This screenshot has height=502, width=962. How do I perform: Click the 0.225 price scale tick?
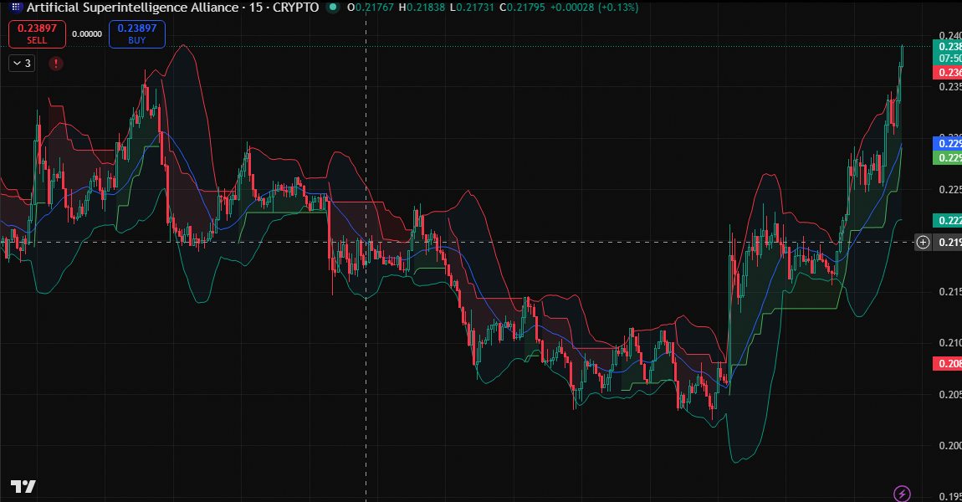click(x=950, y=190)
